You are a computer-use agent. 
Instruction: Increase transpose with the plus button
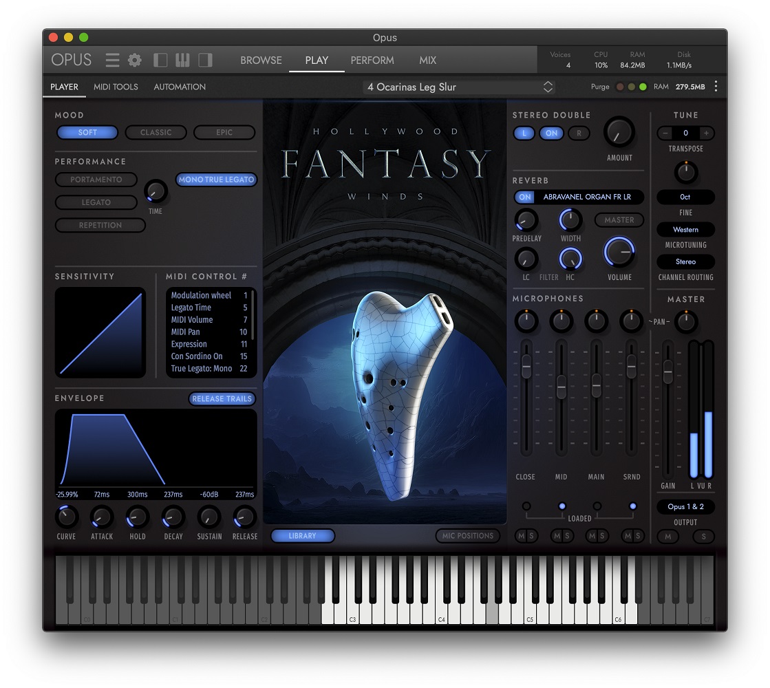click(706, 133)
